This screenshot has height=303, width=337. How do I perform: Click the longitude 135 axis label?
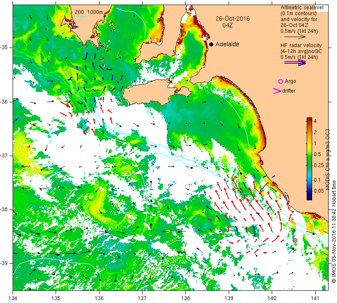tap(56, 298)
